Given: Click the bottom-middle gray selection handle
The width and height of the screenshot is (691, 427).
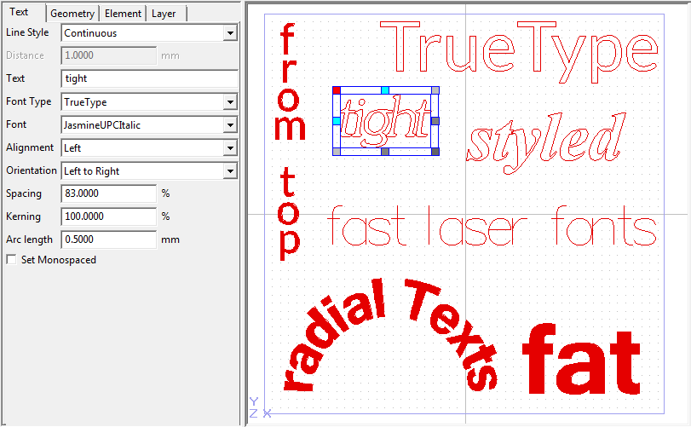Looking at the screenshot, I should [385, 152].
